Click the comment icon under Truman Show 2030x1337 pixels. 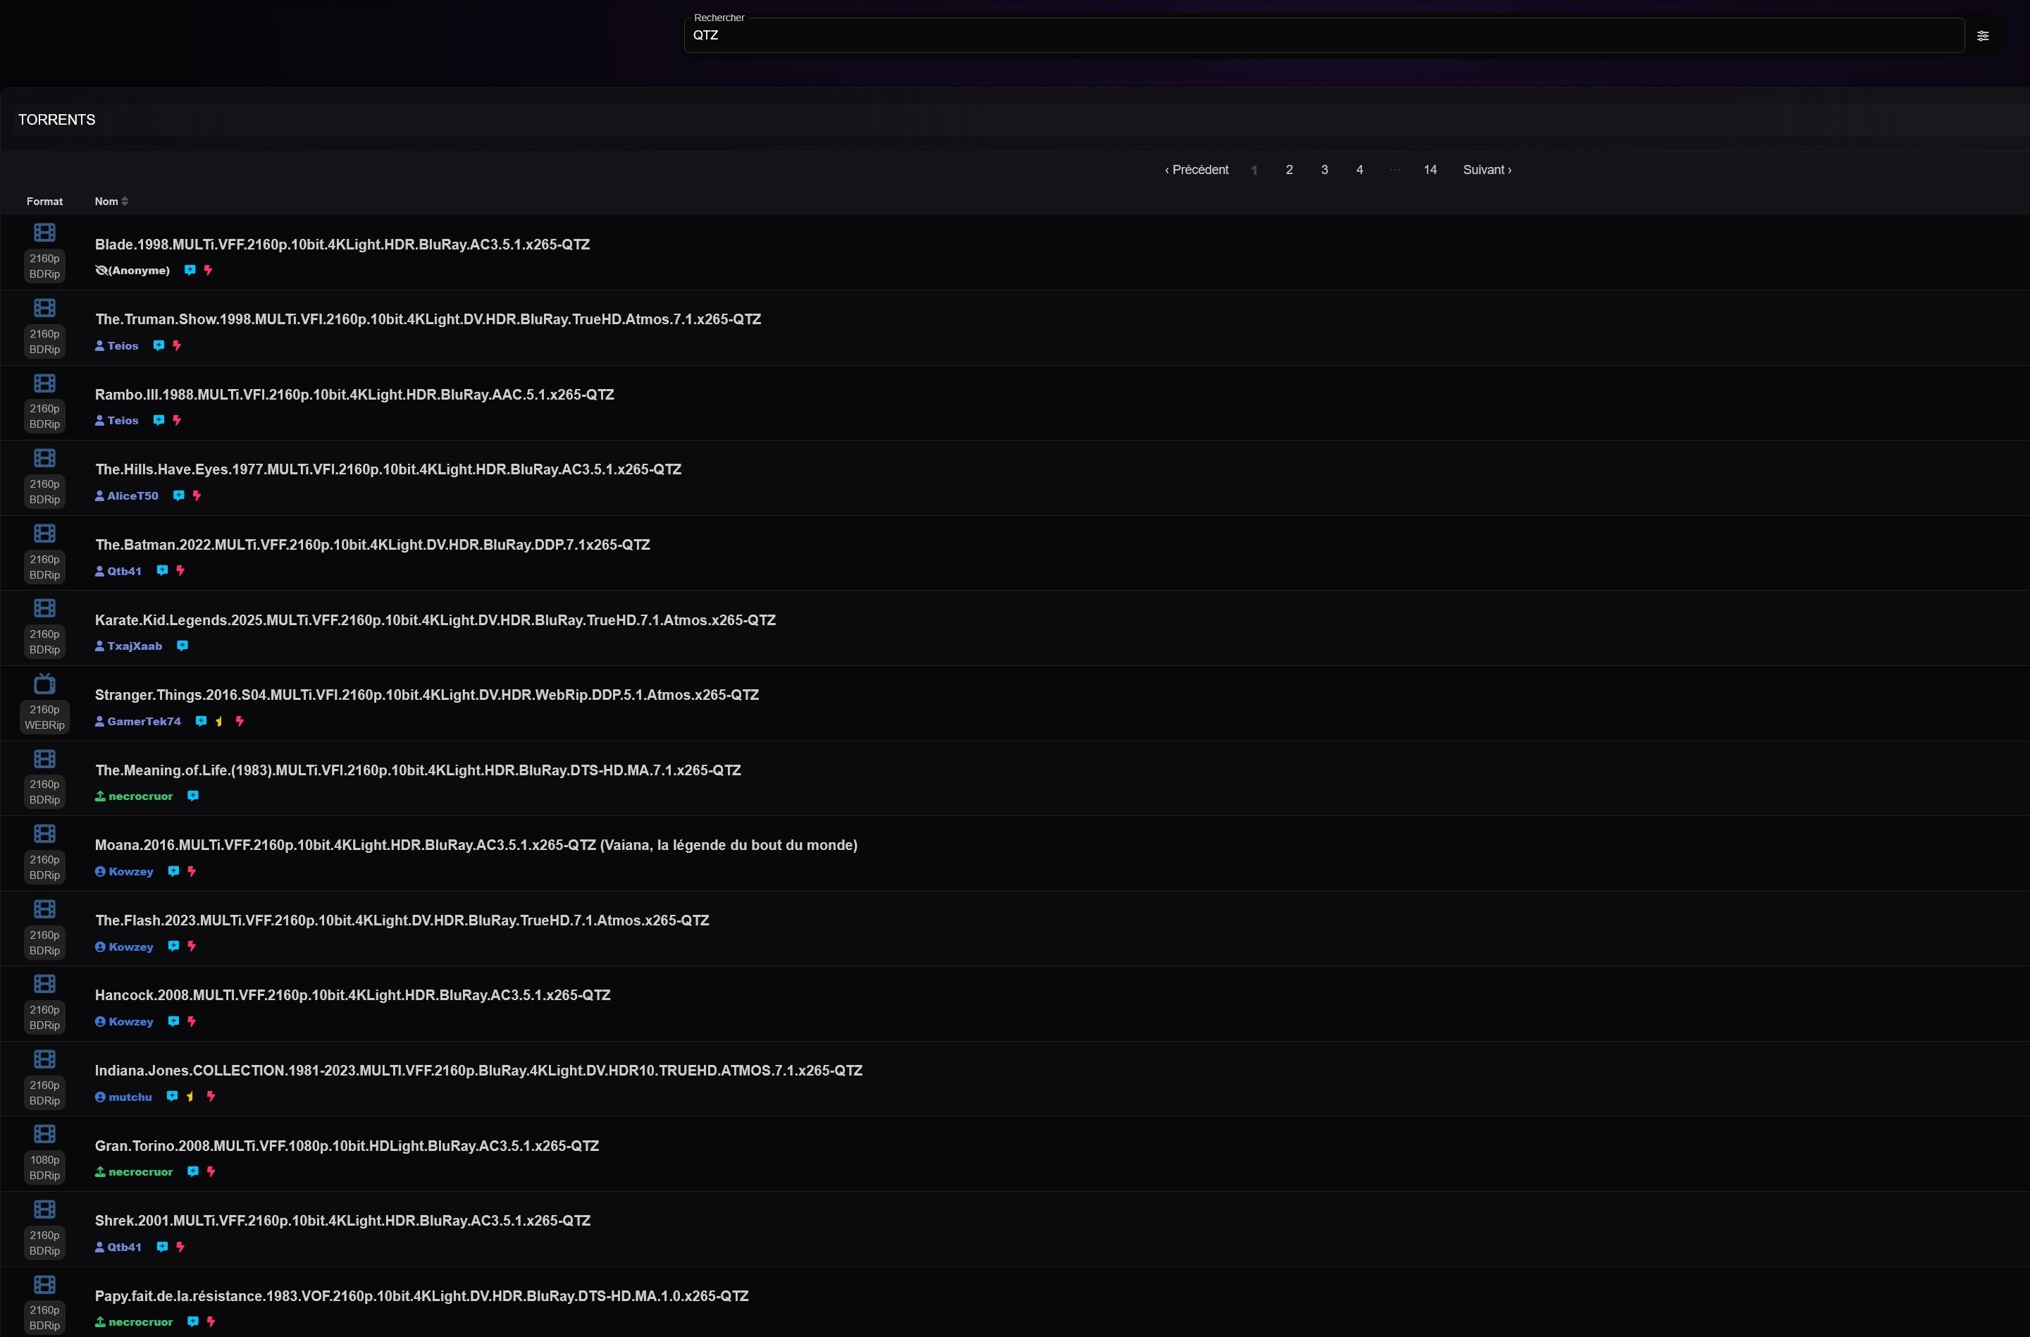[x=159, y=345]
